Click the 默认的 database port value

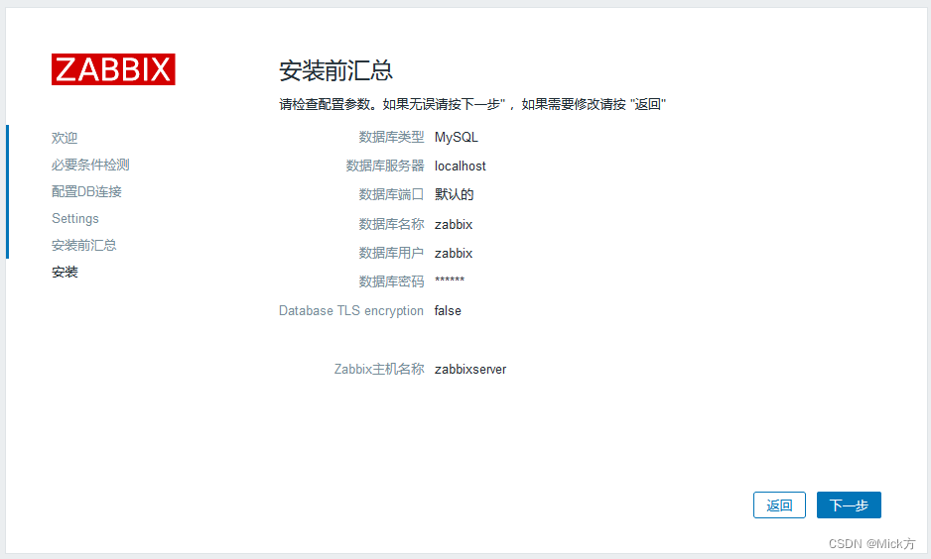pos(455,194)
